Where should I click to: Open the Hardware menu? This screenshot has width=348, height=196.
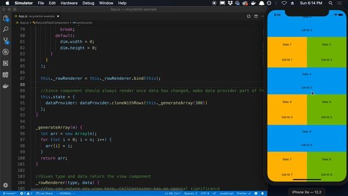pos(69,3)
